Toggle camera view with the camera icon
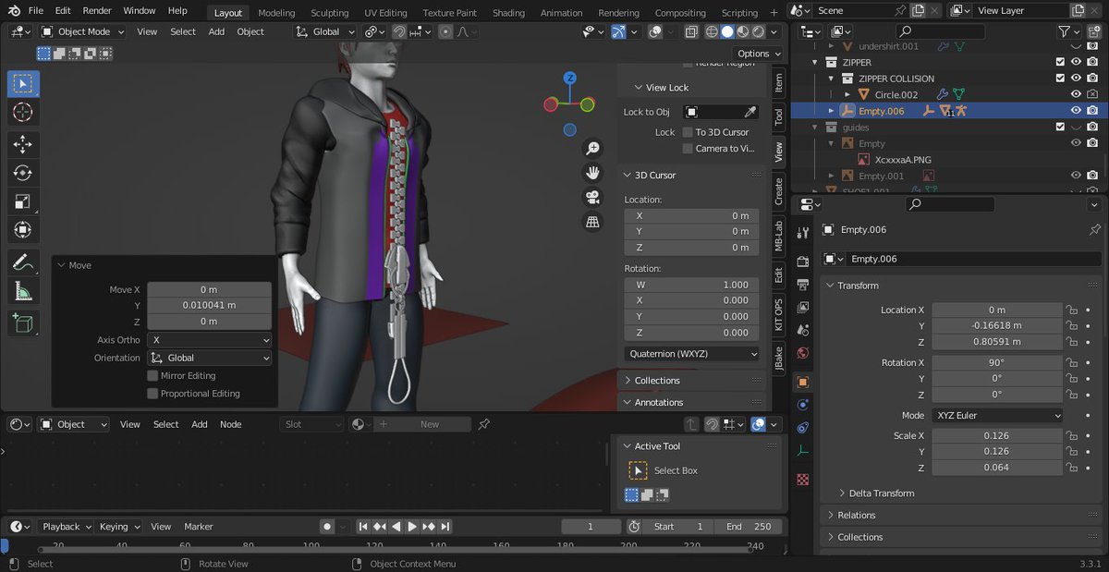Image resolution: width=1109 pixels, height=572 pixels. click(592, 197)
